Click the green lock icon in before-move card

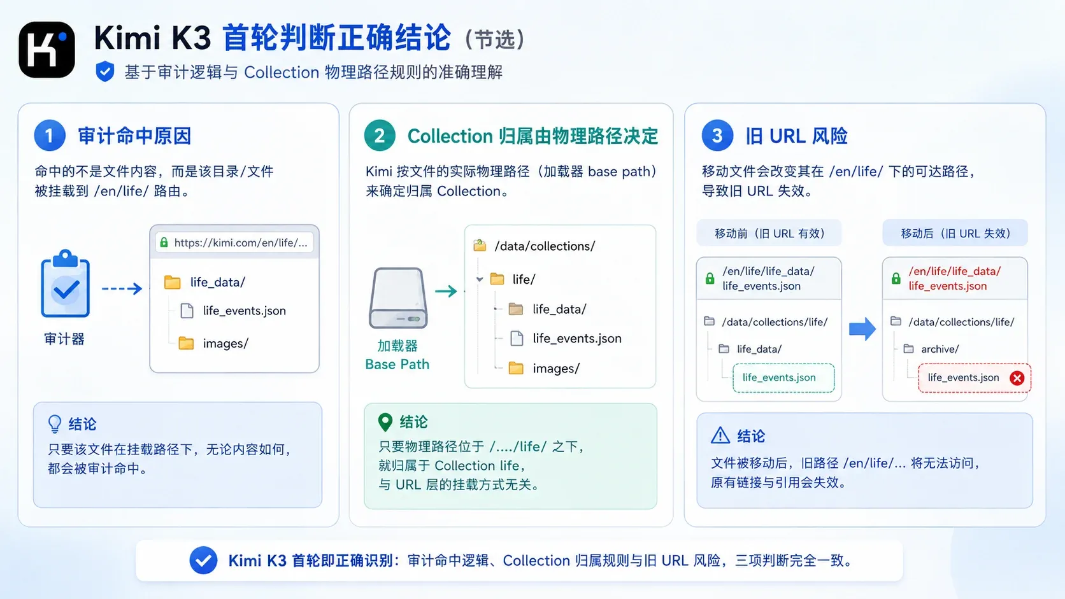(x=710, y=278)
